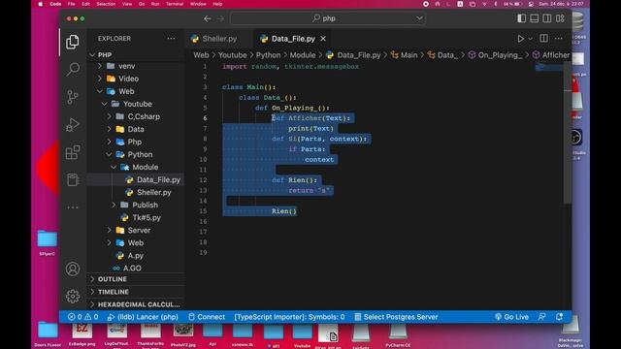Open the Run and Debug view
This screenshot has height=349, width=621.
click(x=73, y=124)
